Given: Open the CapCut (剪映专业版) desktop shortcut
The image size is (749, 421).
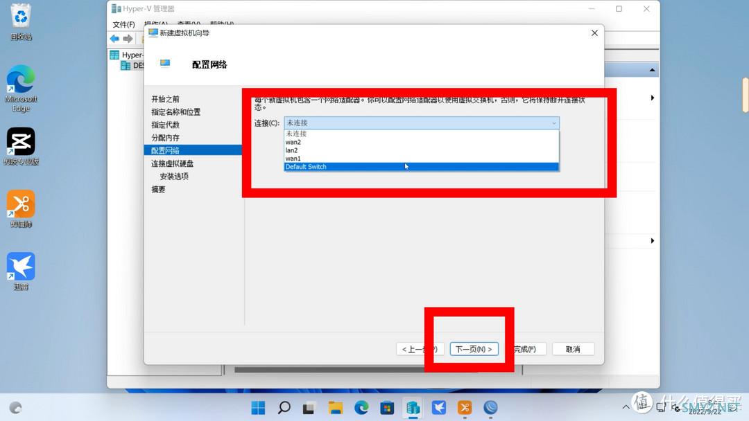Looking at the screenshot, I should pyautogui.click(x=21, y=142).
